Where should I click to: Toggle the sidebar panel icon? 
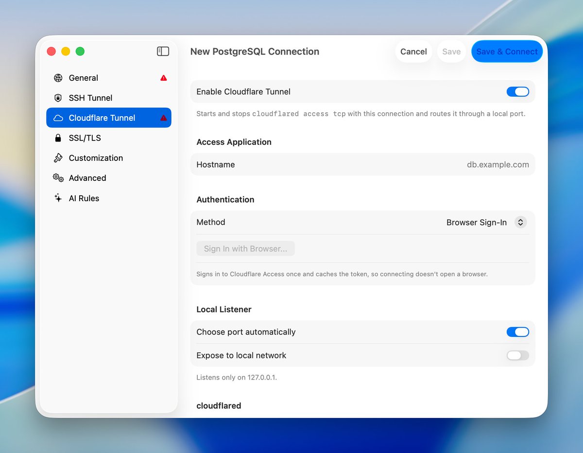163,51
